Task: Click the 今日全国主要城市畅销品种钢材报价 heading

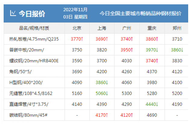Action: (140, 13)
